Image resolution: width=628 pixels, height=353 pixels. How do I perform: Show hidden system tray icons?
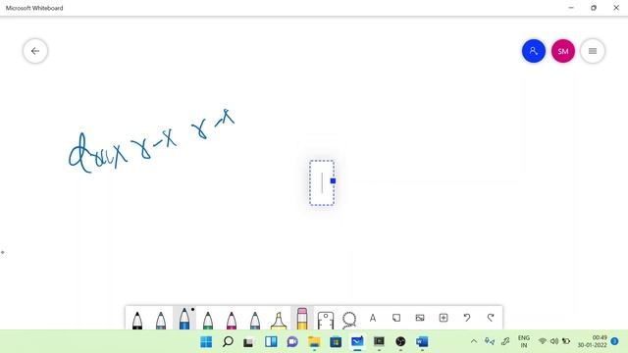coord(474,341)
